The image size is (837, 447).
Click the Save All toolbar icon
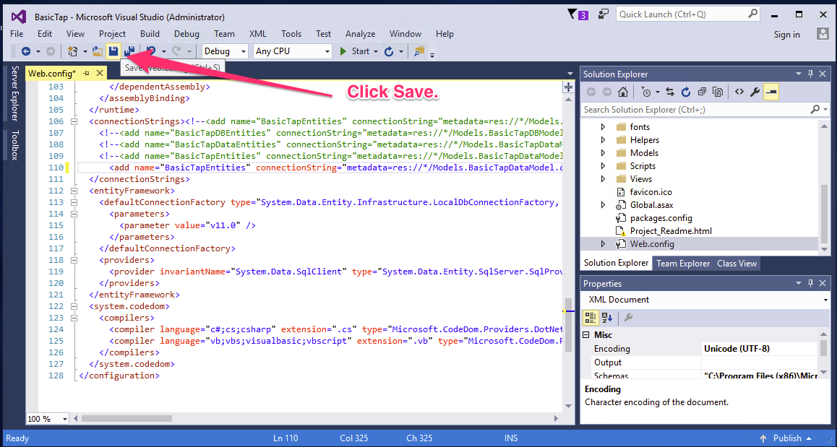(129, 51)
